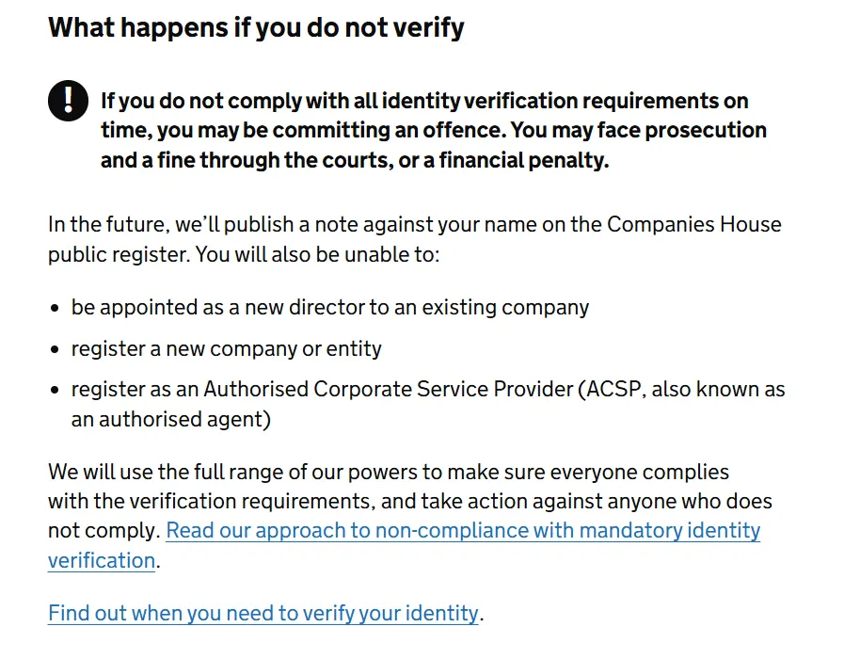Click the paragraph starting 'We will use the full range'
The image size is (860, 659).
pyautogui.click(x=388, y=472)
